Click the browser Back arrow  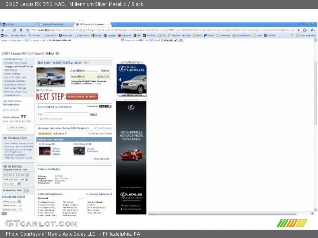[x=3, y=30]
